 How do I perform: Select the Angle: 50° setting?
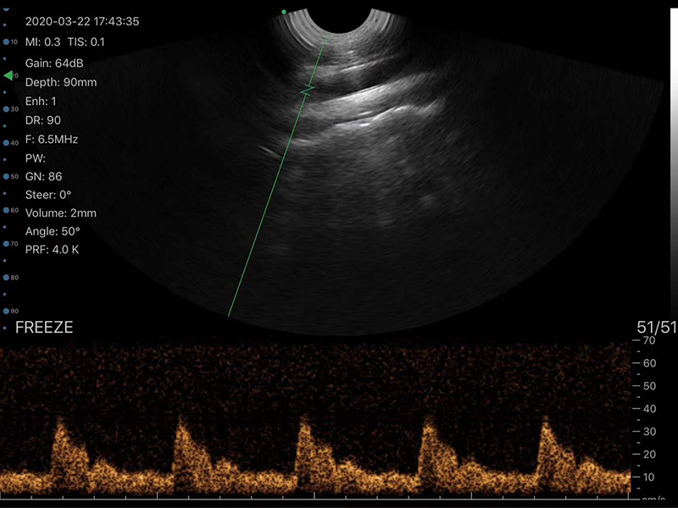click(x=53, y=231)
